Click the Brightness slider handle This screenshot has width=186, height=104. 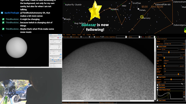pyautogui.click(x=171, y=79)
